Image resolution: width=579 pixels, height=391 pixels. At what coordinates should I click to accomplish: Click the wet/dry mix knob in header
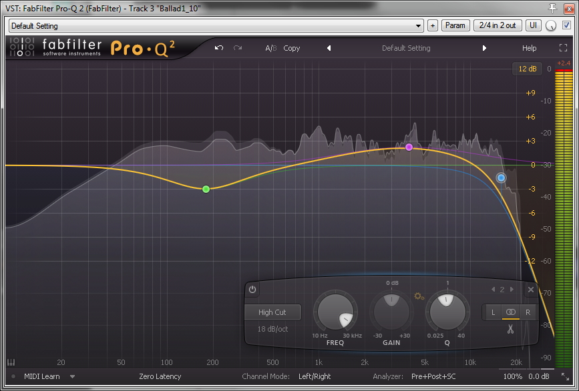click(x=550, y=26)
